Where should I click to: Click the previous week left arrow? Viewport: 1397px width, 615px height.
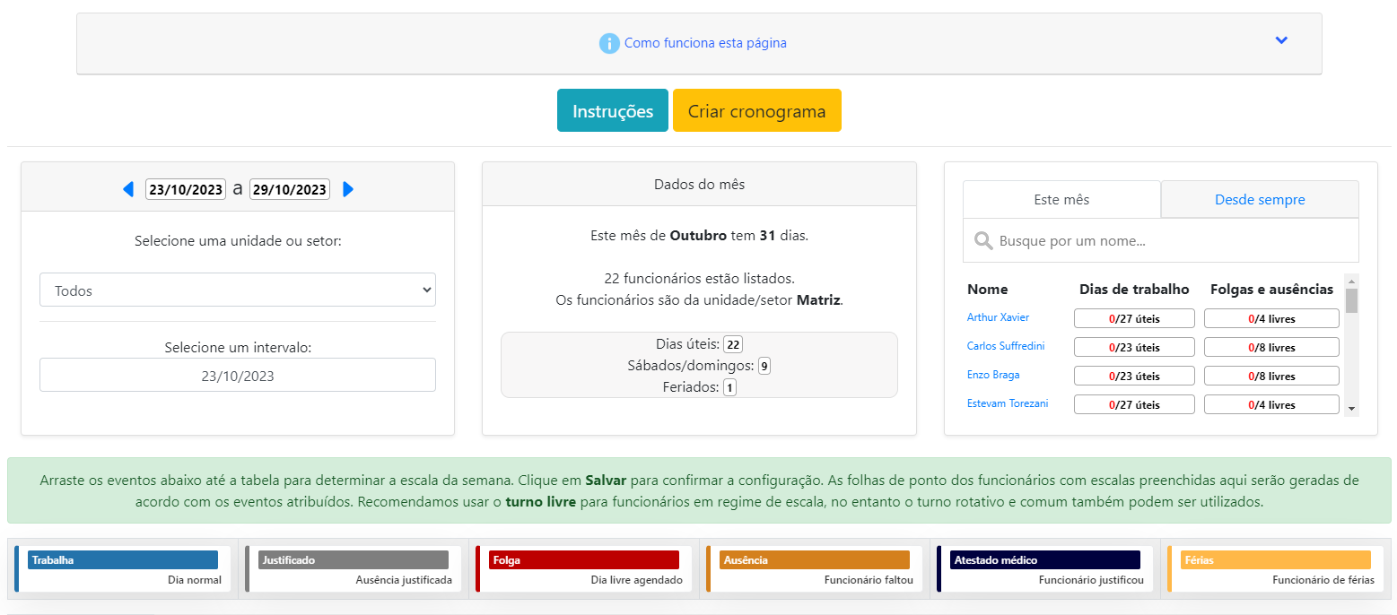pyautogui.click(x=128, y=189)
